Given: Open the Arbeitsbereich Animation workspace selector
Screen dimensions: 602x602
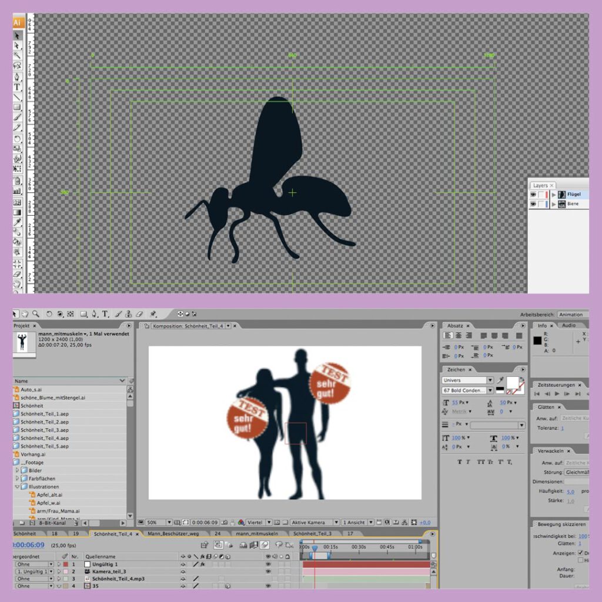Looking at the screenshot, I should coord(572,315).
